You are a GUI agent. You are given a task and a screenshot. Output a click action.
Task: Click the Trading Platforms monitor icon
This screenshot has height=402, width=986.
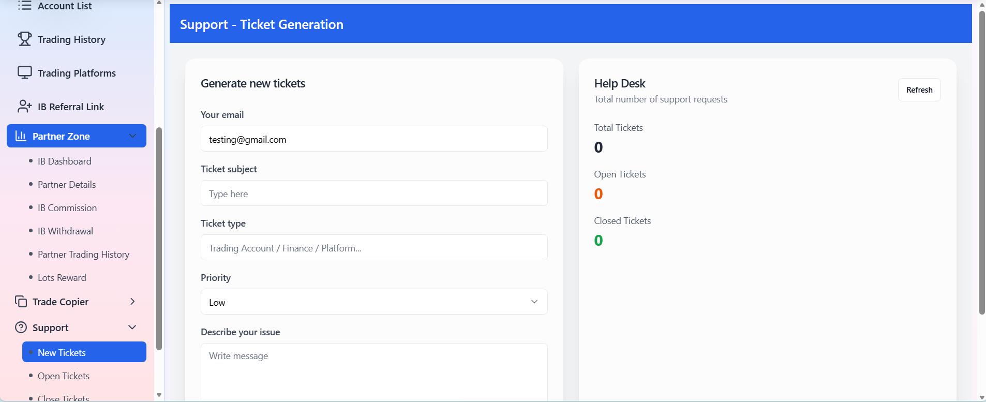tap(24, 73)
